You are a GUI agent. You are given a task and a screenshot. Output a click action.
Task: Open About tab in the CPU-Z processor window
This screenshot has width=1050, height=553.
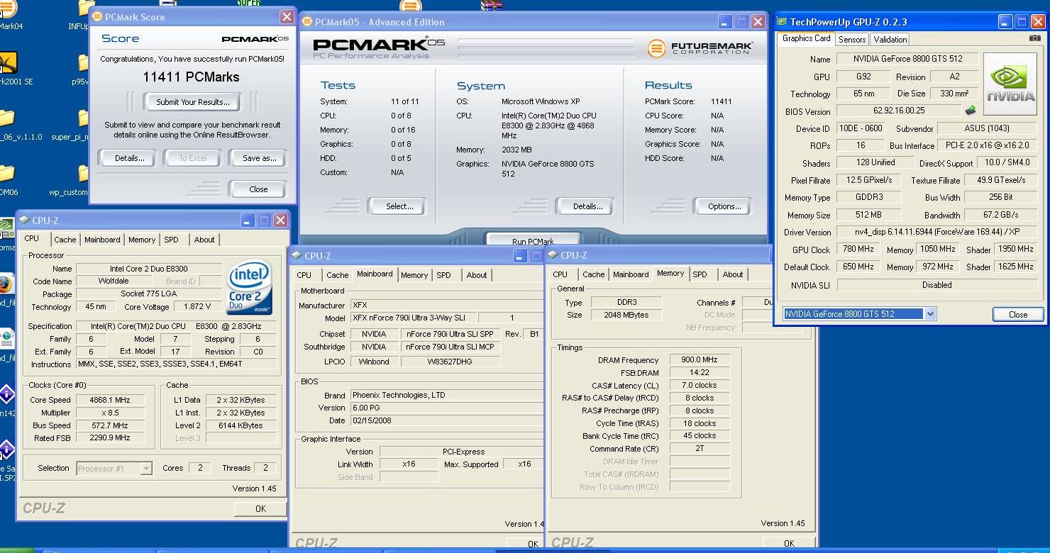(x=204, y=240)
